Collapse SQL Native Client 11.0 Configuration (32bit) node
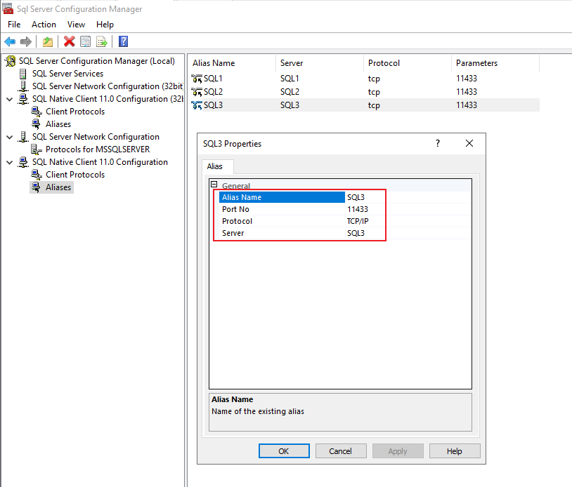This screenshot has width=572, height=487. (x=10, y=99)
